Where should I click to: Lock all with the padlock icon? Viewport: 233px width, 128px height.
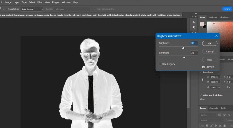[x=225, y=126]
